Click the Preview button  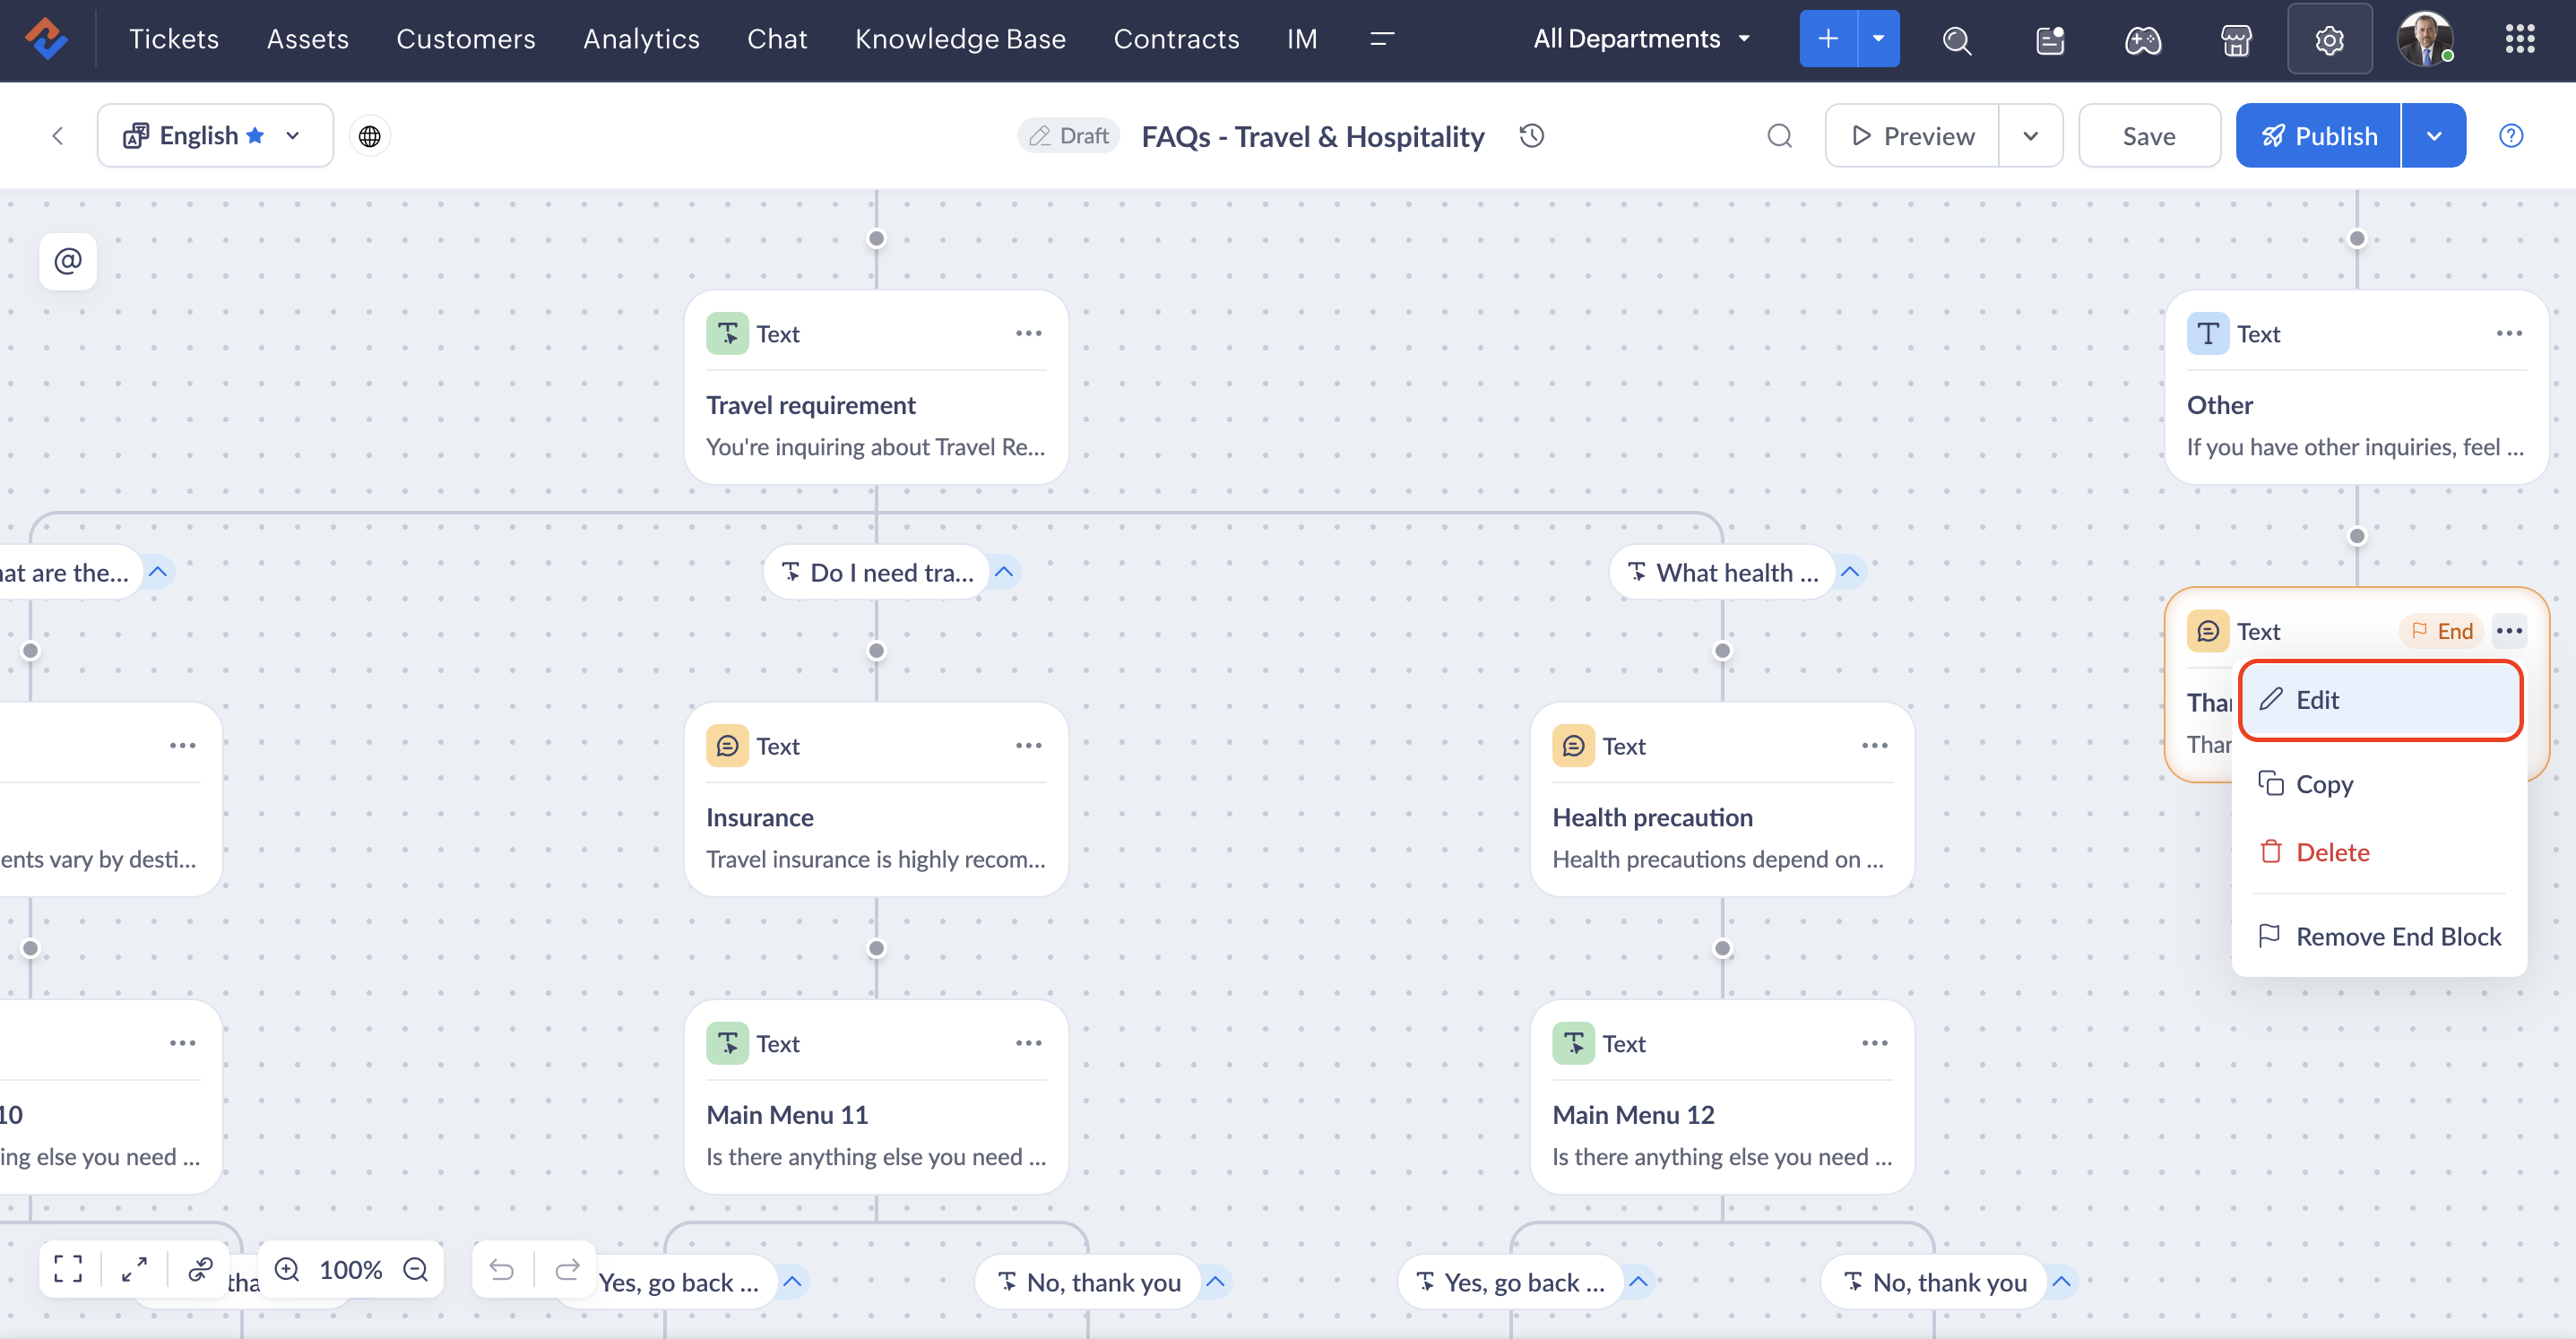1912,136
